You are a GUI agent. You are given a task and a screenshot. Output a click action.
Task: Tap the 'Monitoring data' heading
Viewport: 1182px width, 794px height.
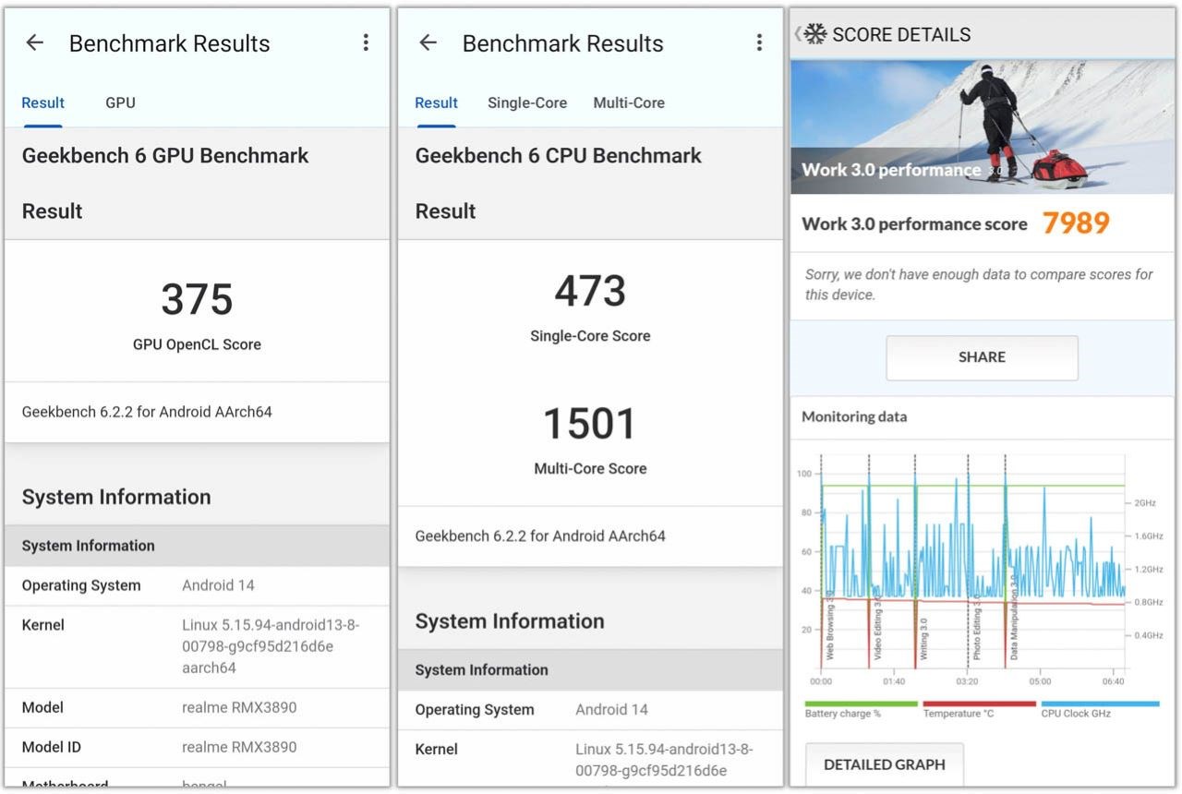[x=854, y=416]
